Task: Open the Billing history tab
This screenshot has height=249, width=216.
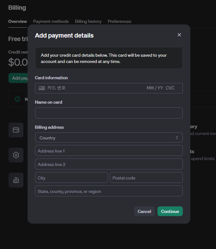Action: (x=88, y=21)
